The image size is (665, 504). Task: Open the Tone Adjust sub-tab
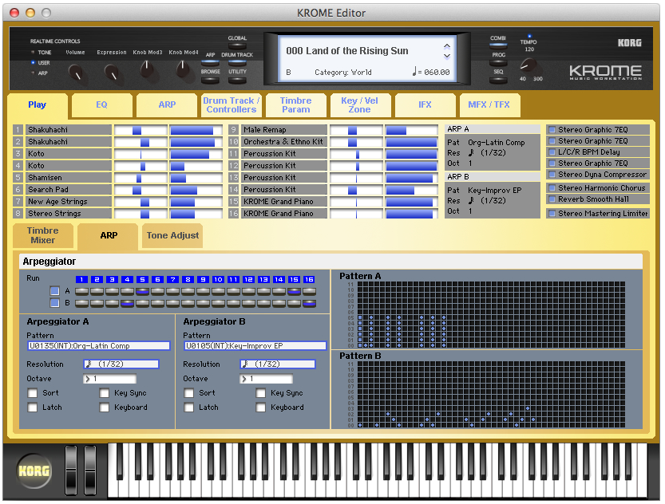click(172, 235)
